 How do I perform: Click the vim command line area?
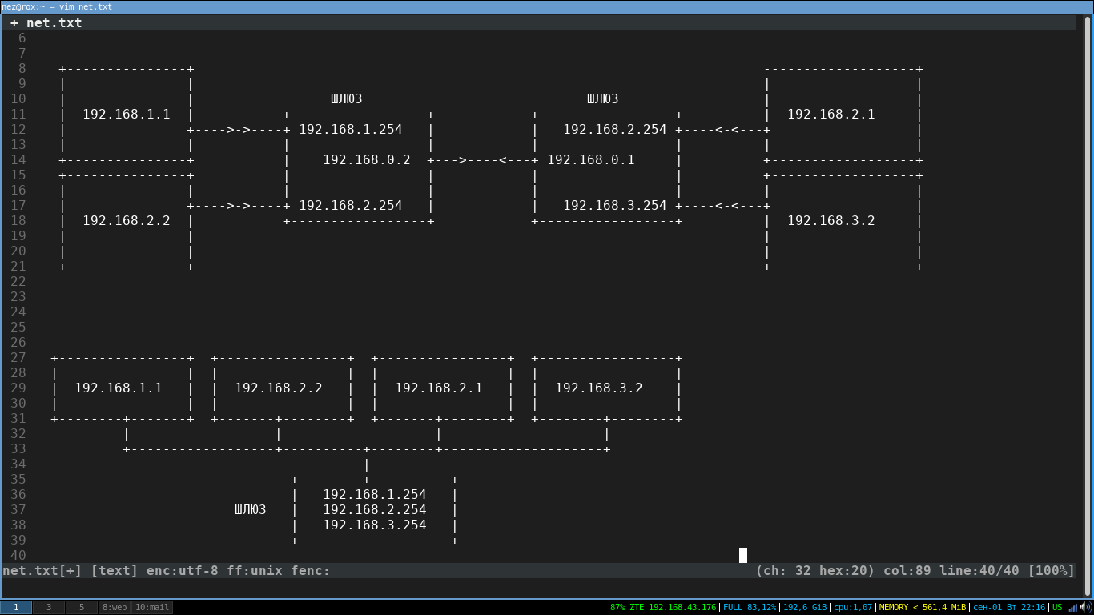tap(541, 586)
